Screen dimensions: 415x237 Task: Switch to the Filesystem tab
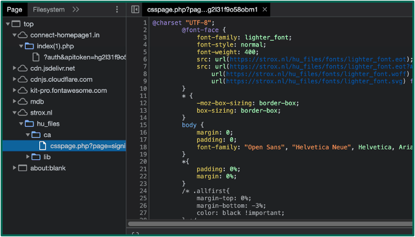[x=49, y=10]
